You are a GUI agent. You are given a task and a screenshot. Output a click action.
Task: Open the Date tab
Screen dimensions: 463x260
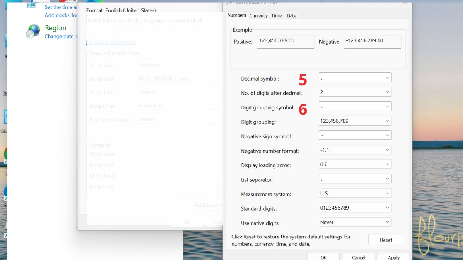click(x=292, y=15)
